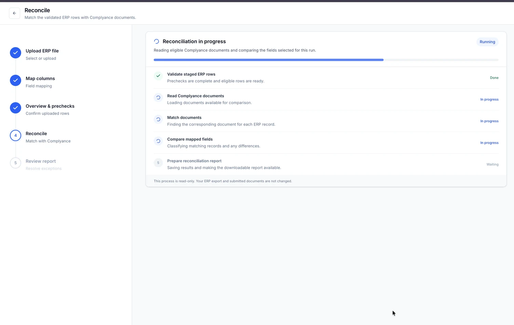Image resolution: width=514 pixels, height=325 pixels.
Task: Click the Done status for Validate staged ERP rows
Action: click(x=494, y=78)
